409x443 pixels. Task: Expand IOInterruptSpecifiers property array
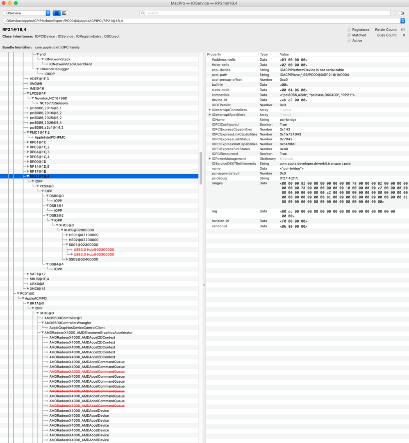click(x=210, y=115)
